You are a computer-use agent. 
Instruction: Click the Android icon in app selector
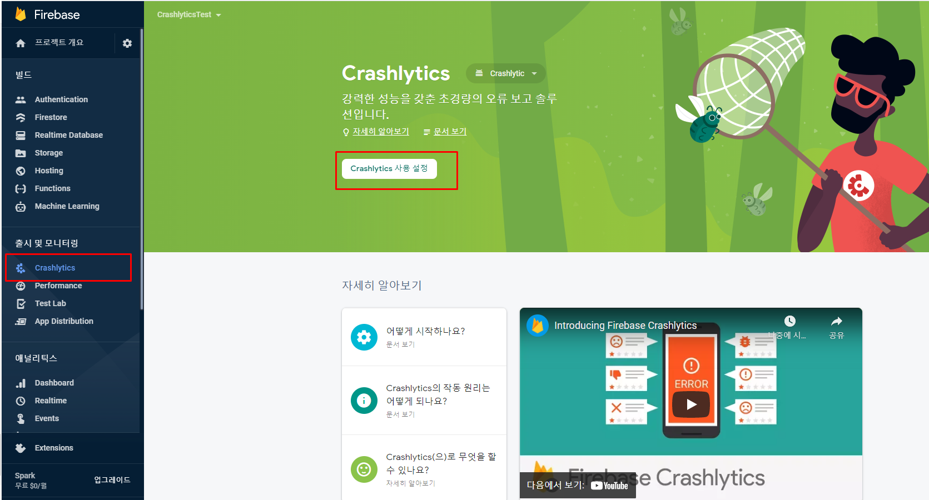(479, 73)
